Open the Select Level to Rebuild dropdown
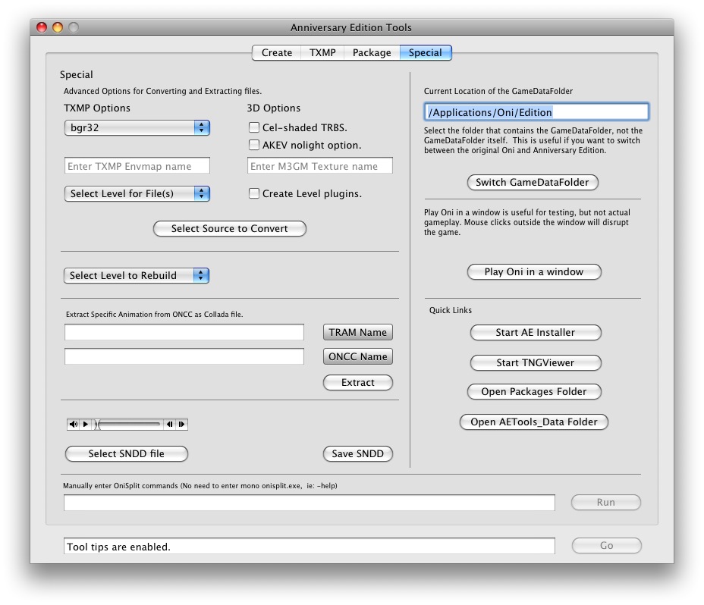Image resolution: width=704 pixels, height=605 pixels. 137,275
